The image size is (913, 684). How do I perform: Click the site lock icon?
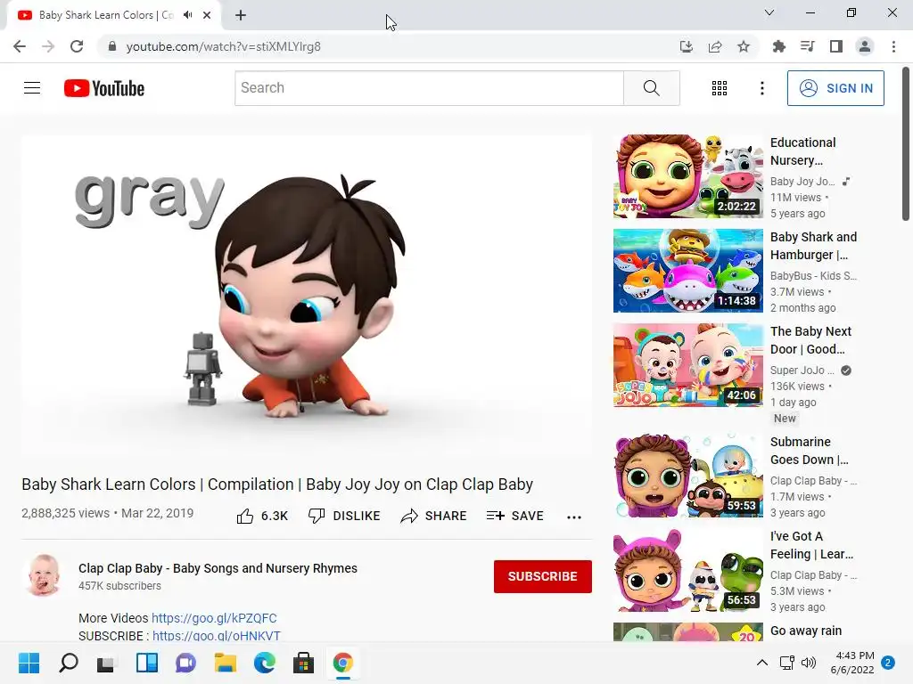click(112, 46)
